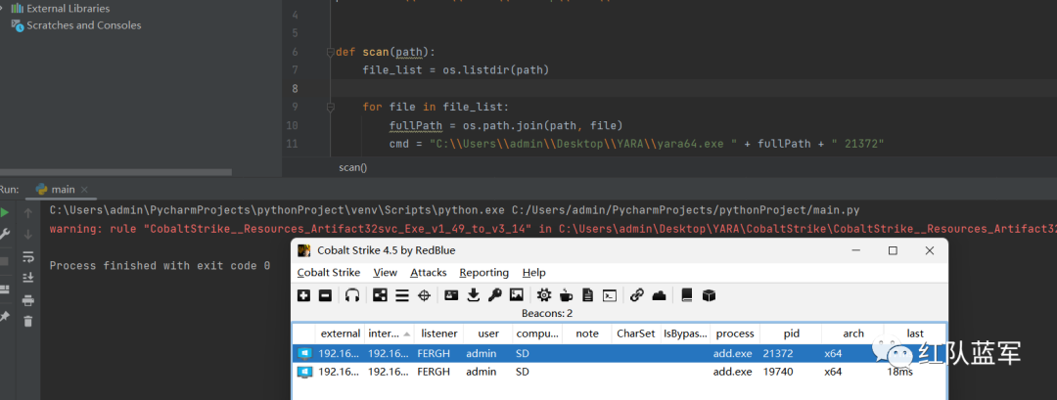
Task: Sort beacons by external column
Action: 341,333
